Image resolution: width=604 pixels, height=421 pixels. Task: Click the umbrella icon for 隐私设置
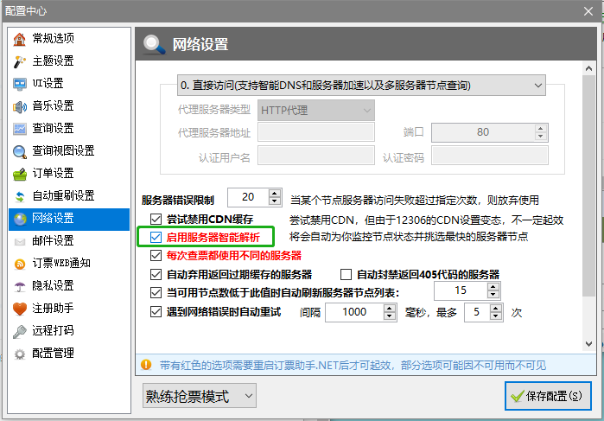coord(20,286)
